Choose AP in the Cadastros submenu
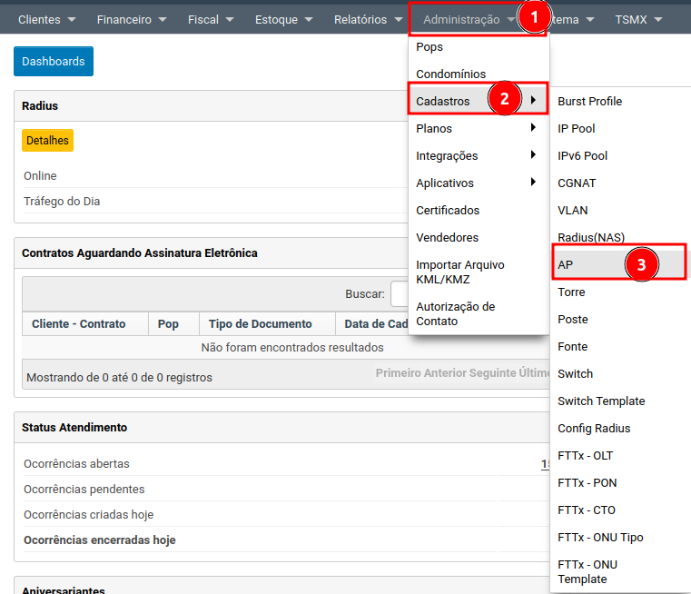 [x=565, y=264]
